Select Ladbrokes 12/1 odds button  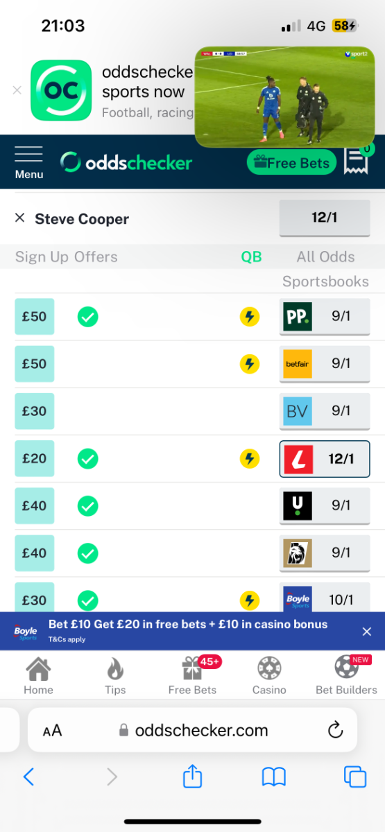(325, 459)
